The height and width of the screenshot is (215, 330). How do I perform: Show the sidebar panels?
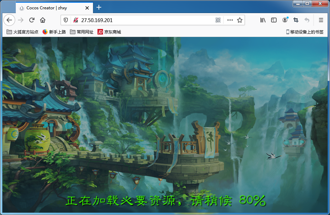[274, 20]
